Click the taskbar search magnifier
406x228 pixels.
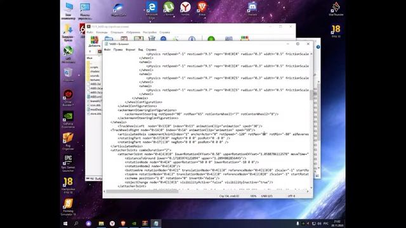tap(76, 224)
